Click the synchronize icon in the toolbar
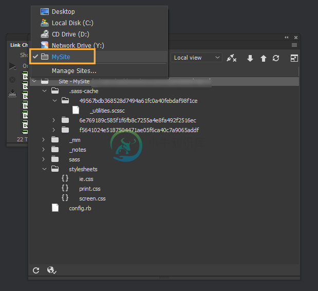This screenshot has height=291, width=318. (276, 58)
